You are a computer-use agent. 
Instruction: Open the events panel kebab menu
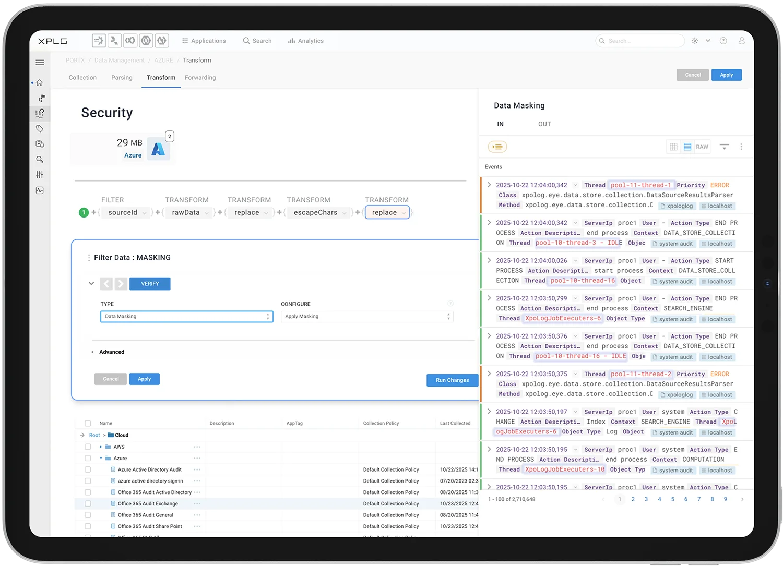(741, 147)
